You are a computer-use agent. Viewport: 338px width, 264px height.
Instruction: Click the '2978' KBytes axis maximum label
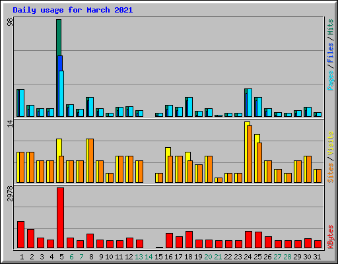click(x=10, y=193)
